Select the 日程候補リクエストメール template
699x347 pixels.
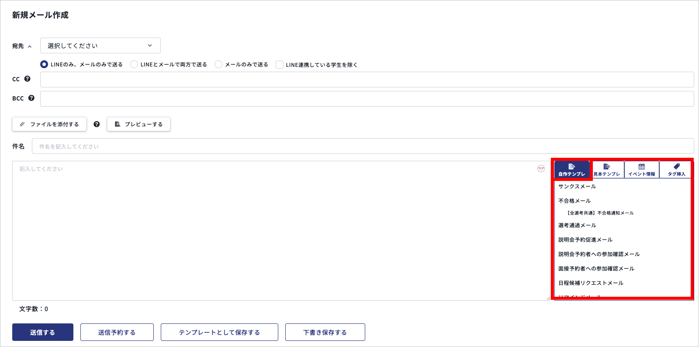591,283
